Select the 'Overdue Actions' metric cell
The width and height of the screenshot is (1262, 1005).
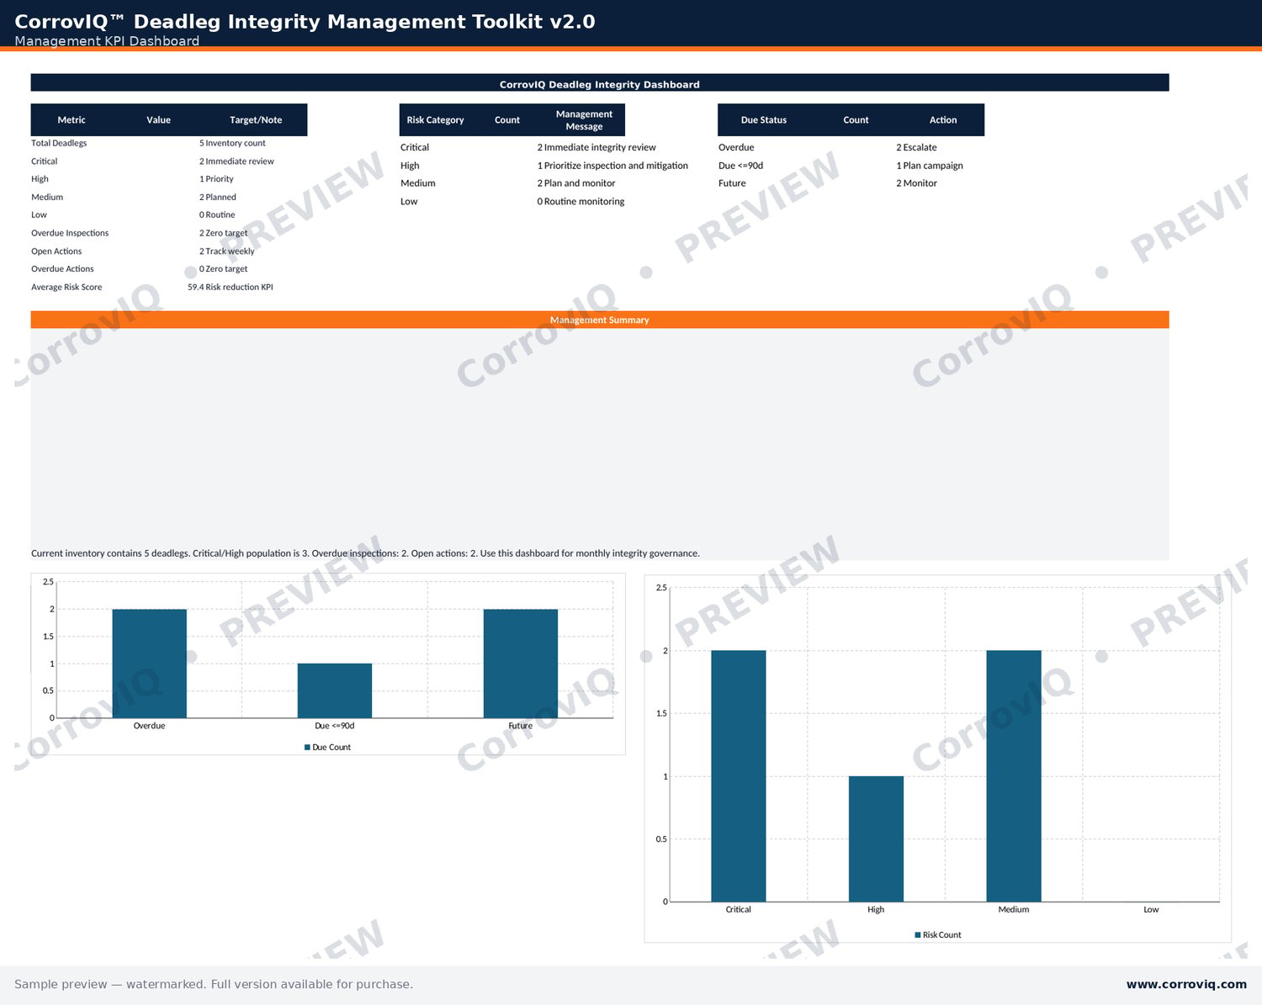(62, 269)
